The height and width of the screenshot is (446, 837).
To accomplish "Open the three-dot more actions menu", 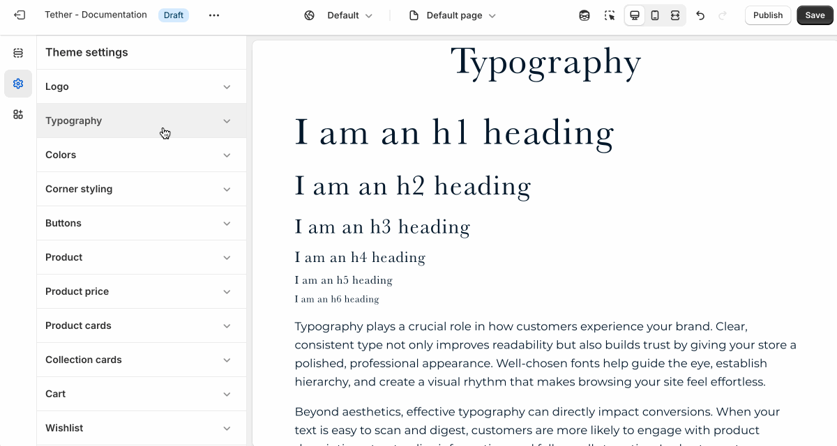I will [214, 15].
